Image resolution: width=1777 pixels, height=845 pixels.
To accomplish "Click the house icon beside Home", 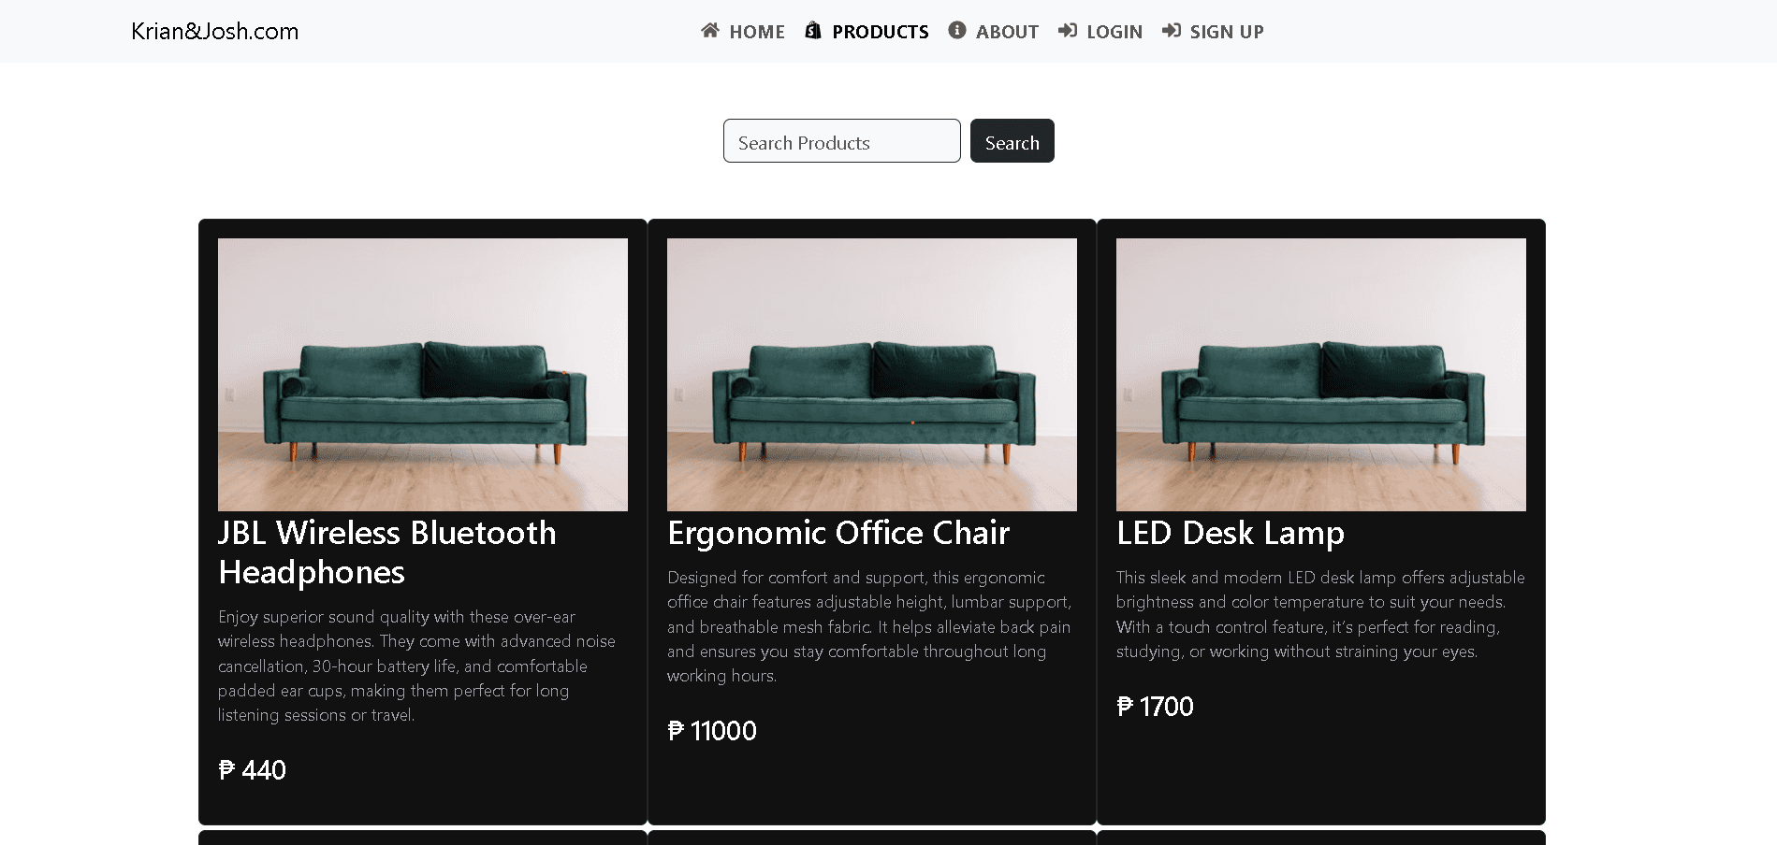I will click(x=710, y=31).
